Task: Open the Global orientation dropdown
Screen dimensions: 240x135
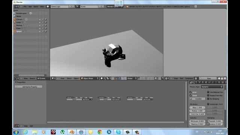Action: pyautogui.click(x=132, y=78)
